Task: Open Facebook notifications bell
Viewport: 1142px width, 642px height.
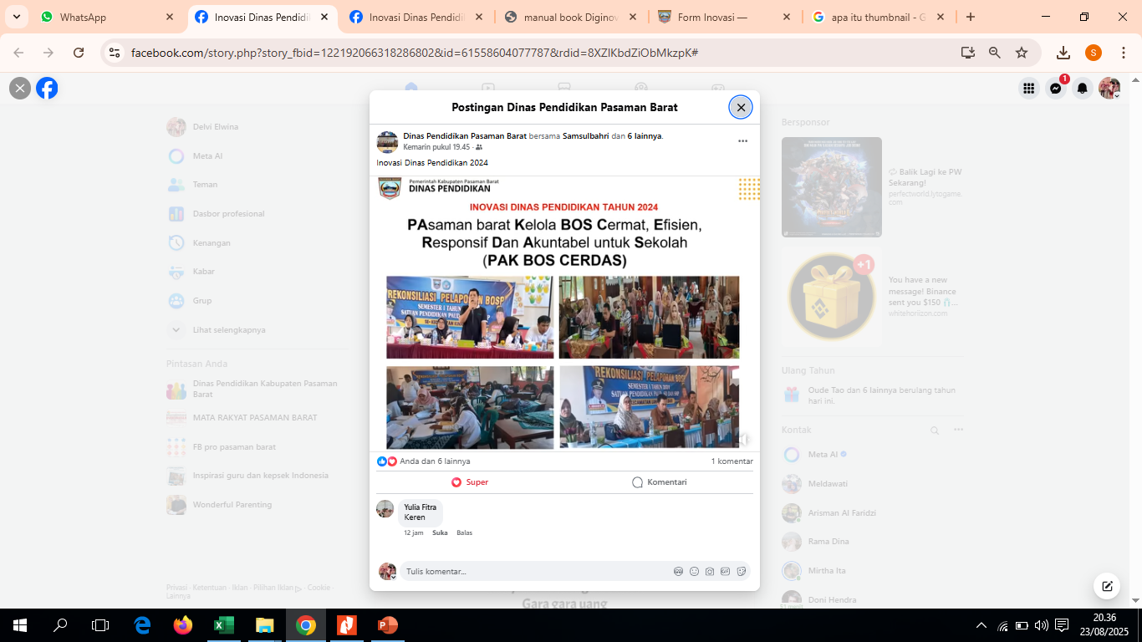Action: click(1083, 89)
